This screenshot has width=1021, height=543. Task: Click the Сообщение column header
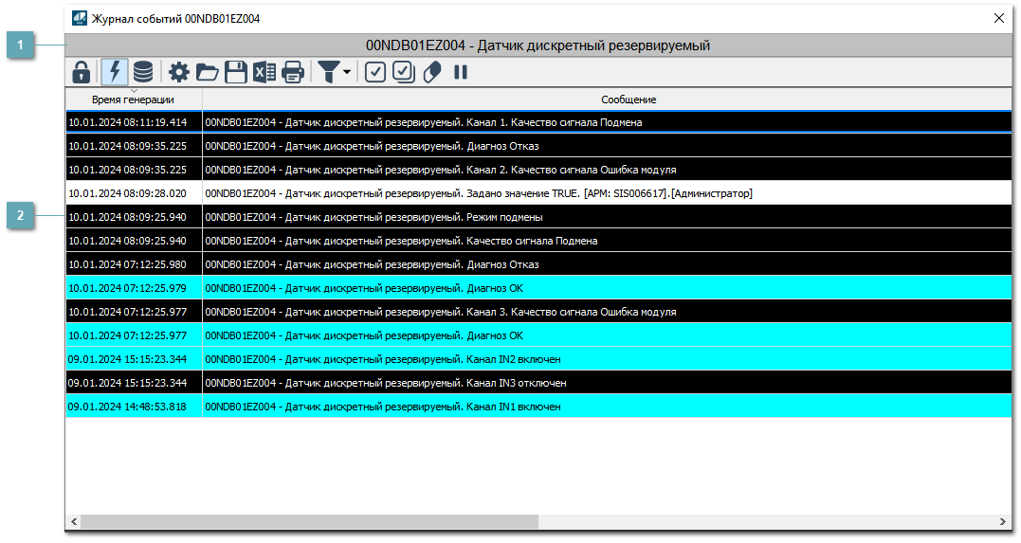[x=628, y=100]
